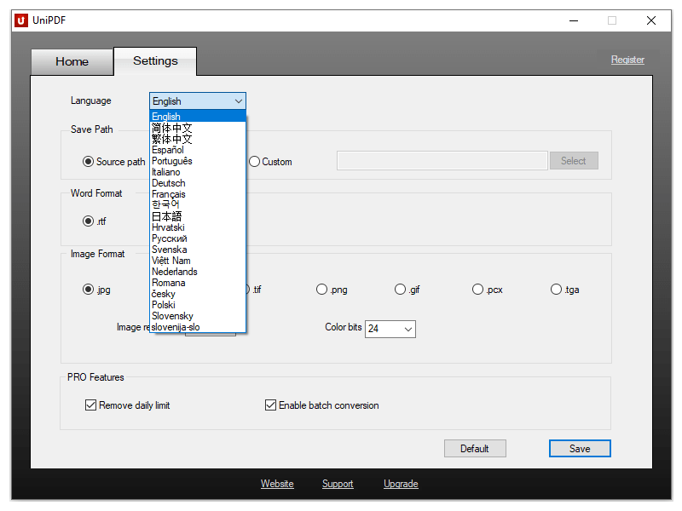The image size is (682, 511).
Task: Choose .png as the image format
Action: pyautogui.click(x=321, y=289)
